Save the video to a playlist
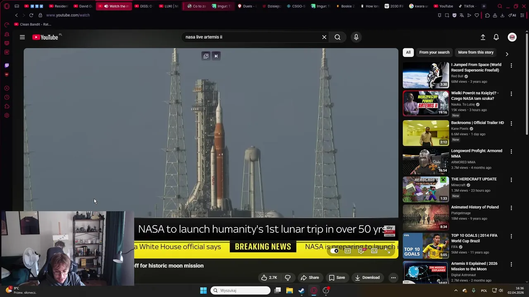The height and width of the screenshot is (297, 529). pyautogui.click(x=337, y=278)
